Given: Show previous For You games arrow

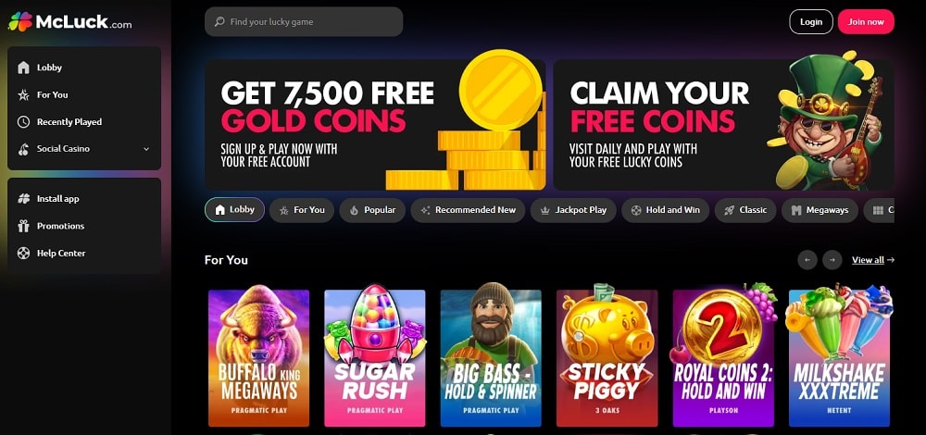Looking at the screenshot, I should (x=807, y=260).
